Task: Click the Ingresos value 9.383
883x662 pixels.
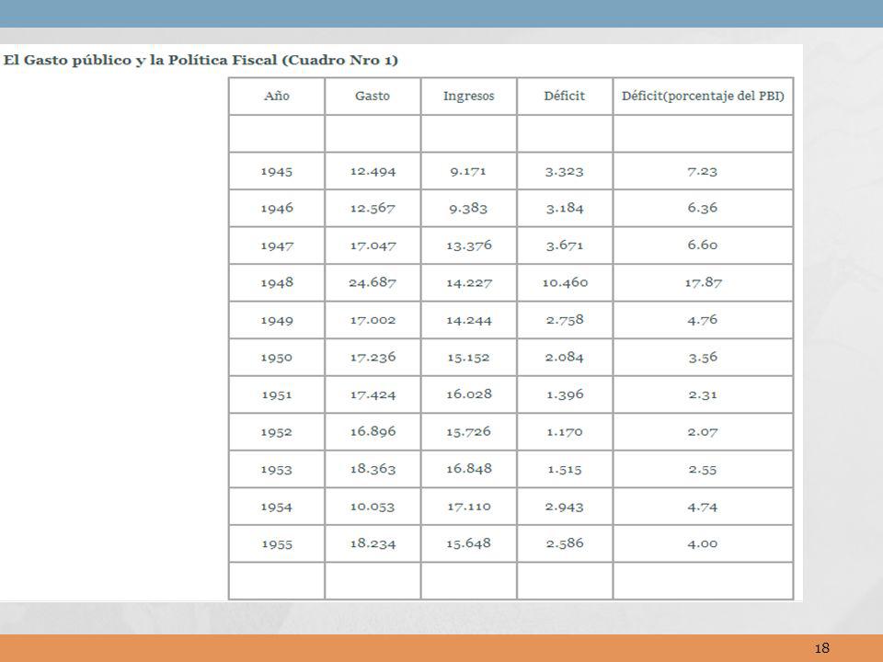Action: click(x=468, y=209)
